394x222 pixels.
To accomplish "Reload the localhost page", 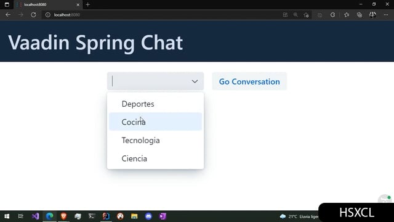I will (33, 15).
